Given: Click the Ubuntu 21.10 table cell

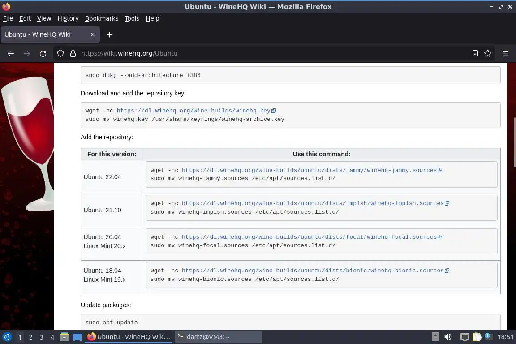Looking at the screenshot, I should [x=112, y=210].
